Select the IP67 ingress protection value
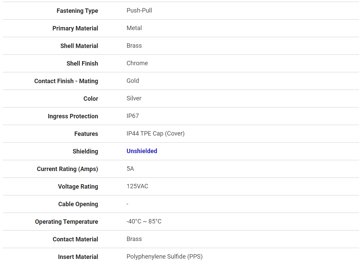 point(133,116)
